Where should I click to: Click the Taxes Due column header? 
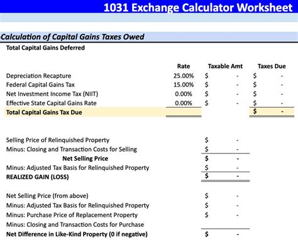coord(272,66)
